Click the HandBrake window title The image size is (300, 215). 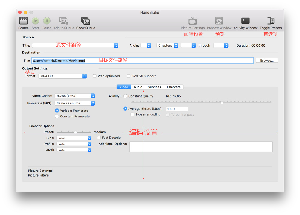pos(150,12)
